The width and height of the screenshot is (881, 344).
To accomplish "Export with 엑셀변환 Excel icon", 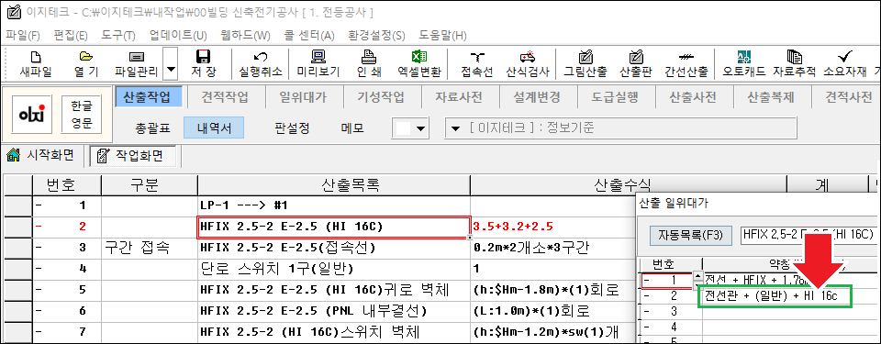I will [x=419, y=64].
